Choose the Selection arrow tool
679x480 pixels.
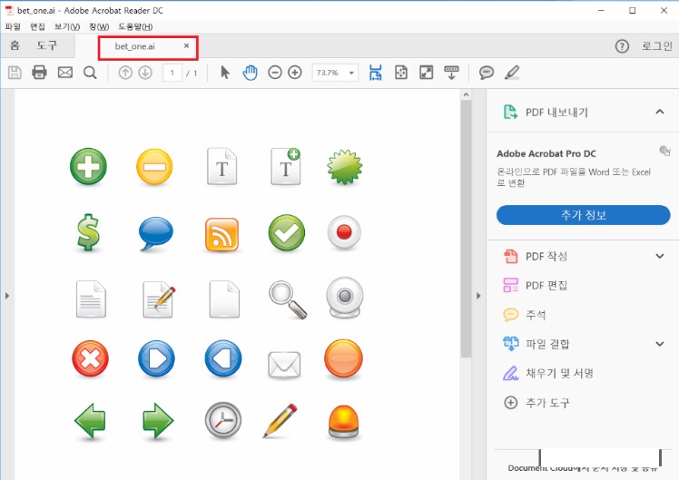[225, 73]
